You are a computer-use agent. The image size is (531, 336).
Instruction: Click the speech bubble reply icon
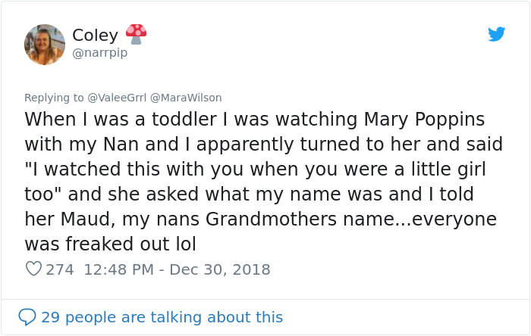(27, 317)
